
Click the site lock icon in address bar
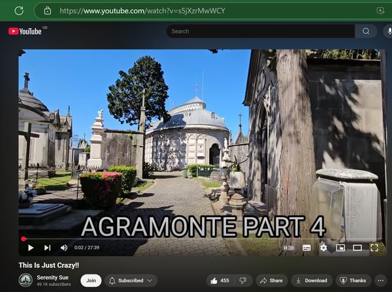48,10
